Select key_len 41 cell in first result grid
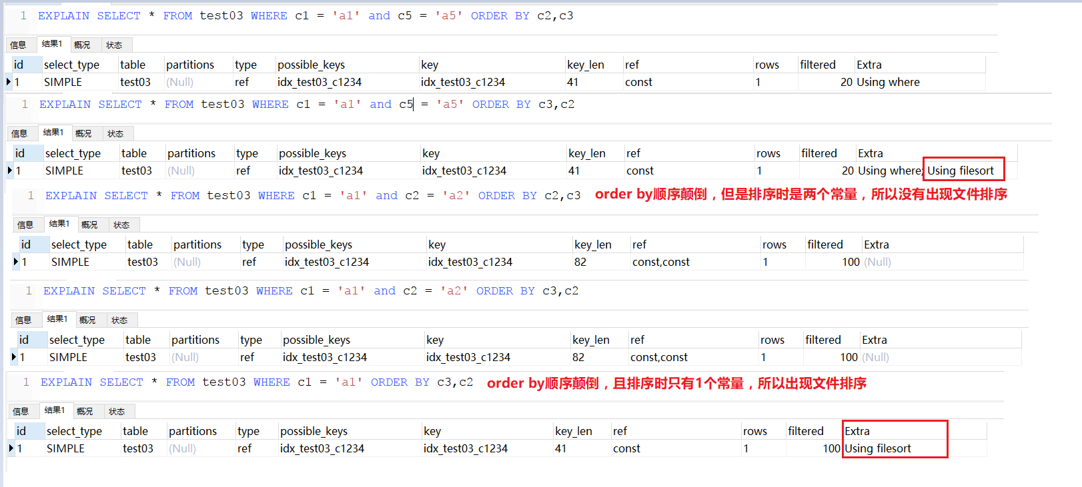Image resolution: width=1082 pixels, height=487 pixels. point(593,82)
